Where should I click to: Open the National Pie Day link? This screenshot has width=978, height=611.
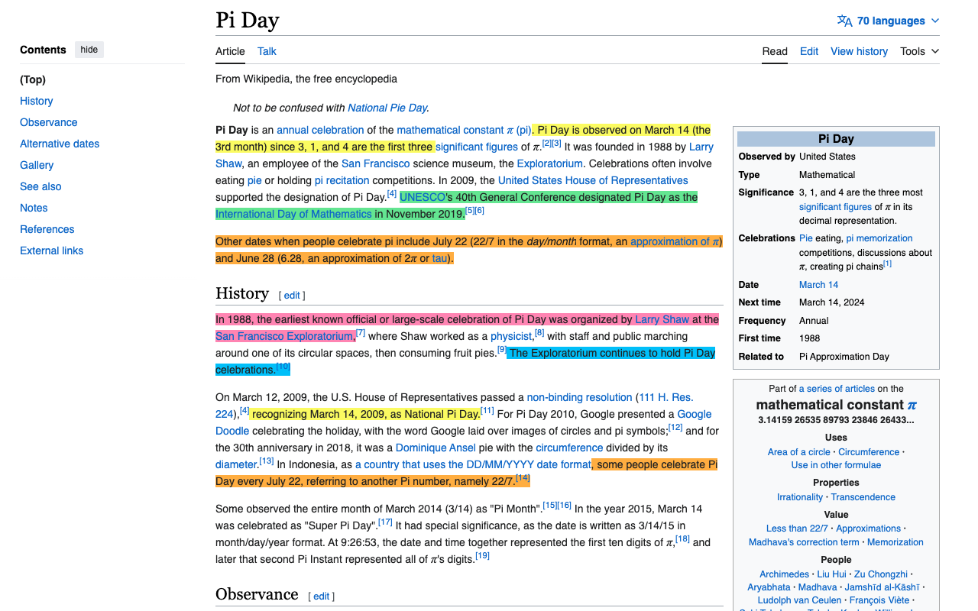pos(387,108)
